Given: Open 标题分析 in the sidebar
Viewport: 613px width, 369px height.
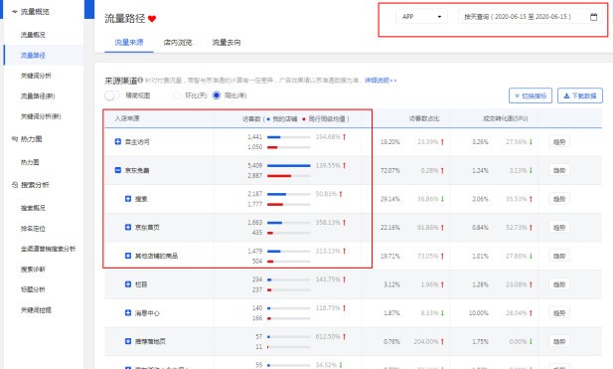Looking at the screenshot, I should pos(33,289).
